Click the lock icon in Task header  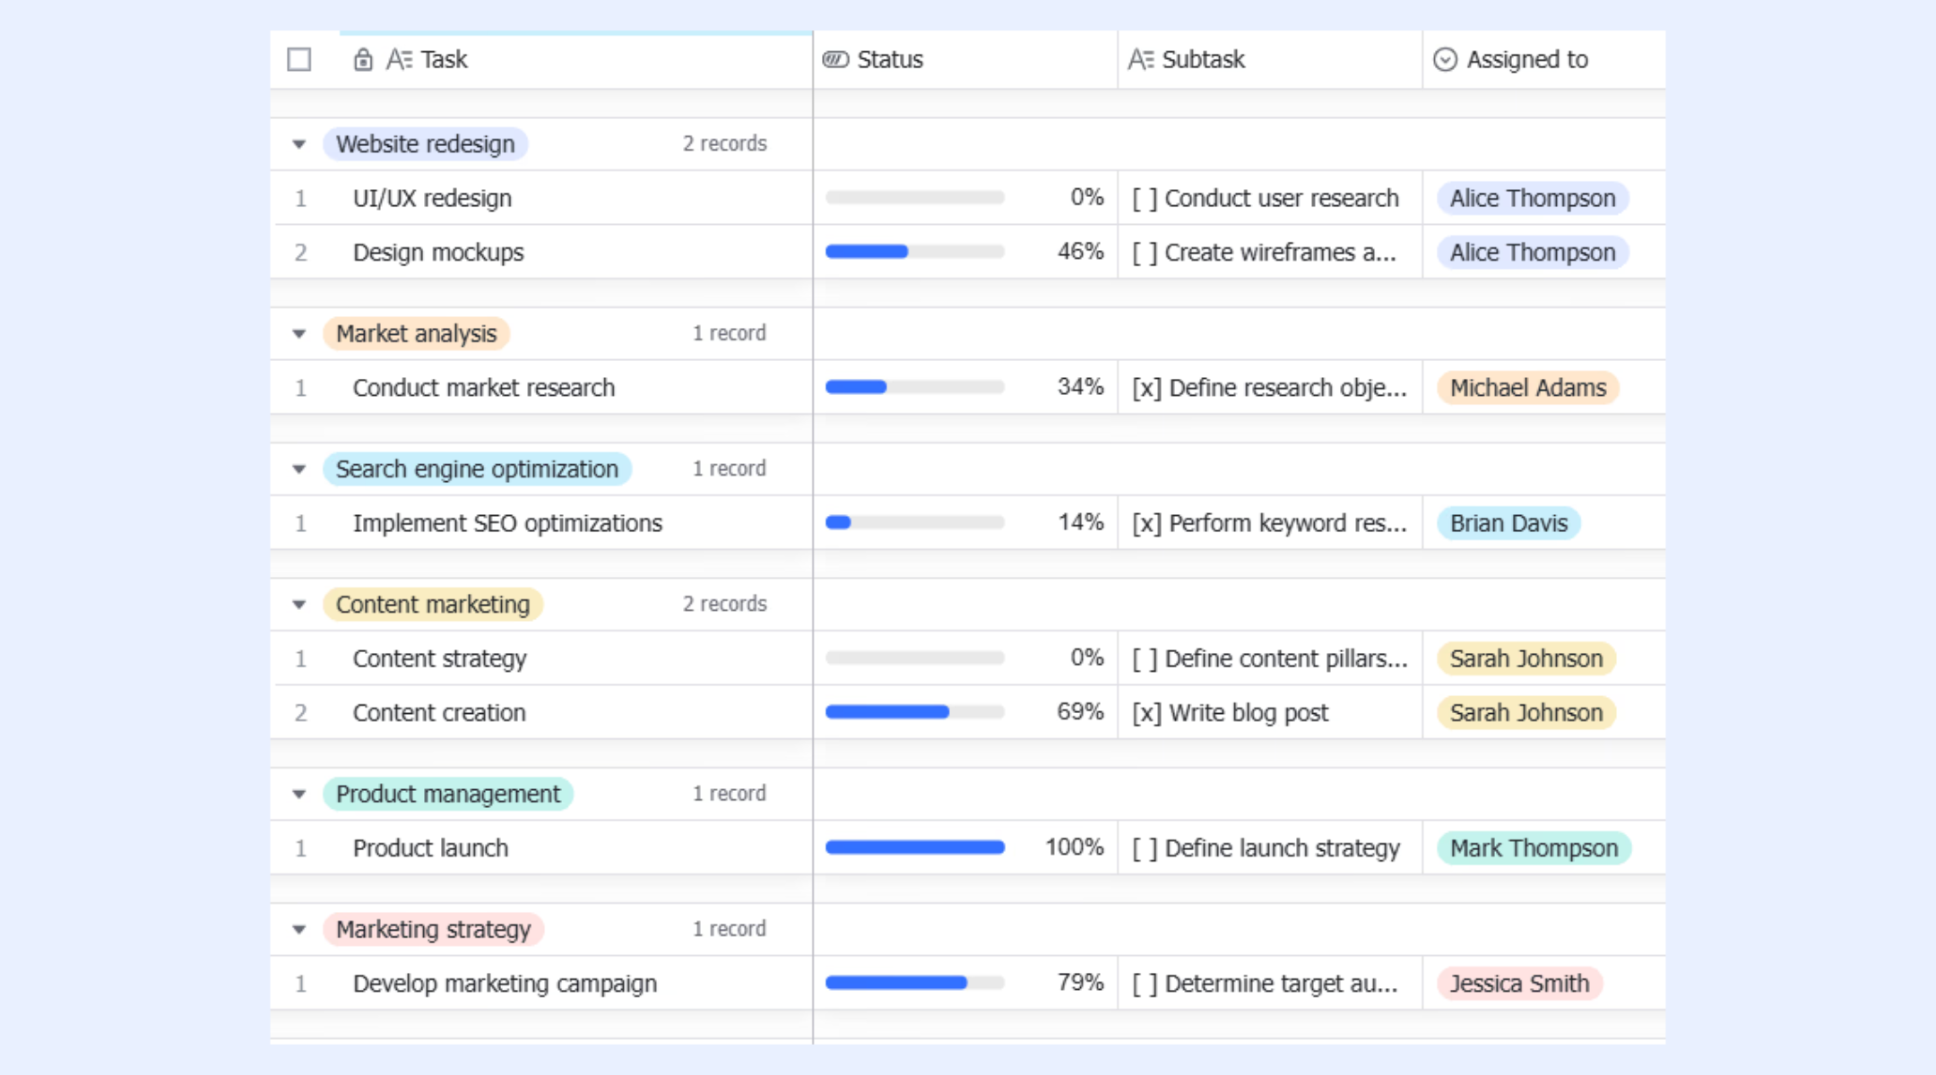click(363, 59)
